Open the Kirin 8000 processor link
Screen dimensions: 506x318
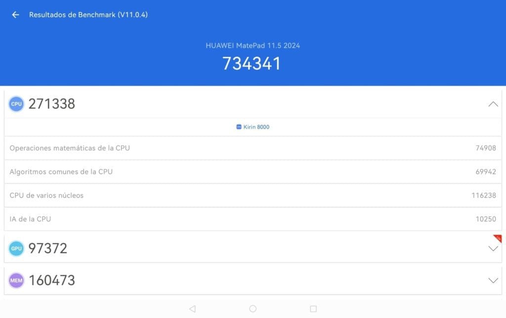[x=256, y=127]
